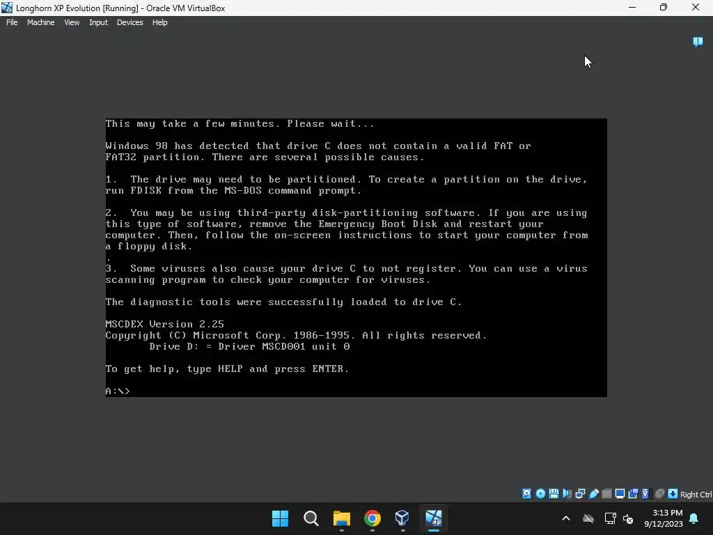This screenshot has height=535, width=713.
Task: Open the Machine menu
Action: tap(40, 22)
